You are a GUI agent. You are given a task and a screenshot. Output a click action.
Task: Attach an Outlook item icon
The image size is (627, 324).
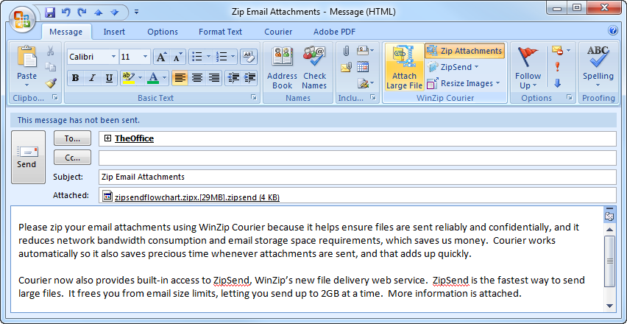pos(346,67)
